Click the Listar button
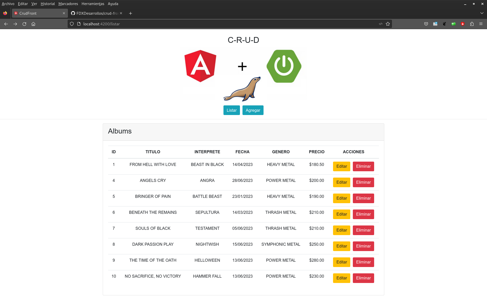This screenshot has height=304, width=487. click(x=231, y=110)
